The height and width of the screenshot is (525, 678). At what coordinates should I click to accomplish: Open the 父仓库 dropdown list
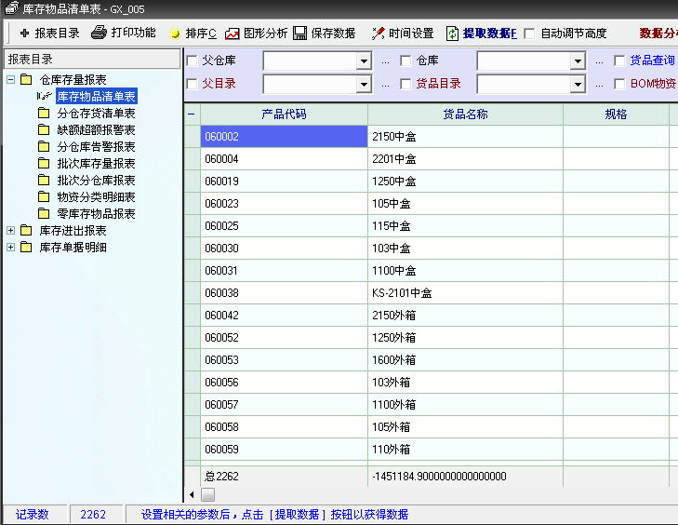(x=364, y=61)
